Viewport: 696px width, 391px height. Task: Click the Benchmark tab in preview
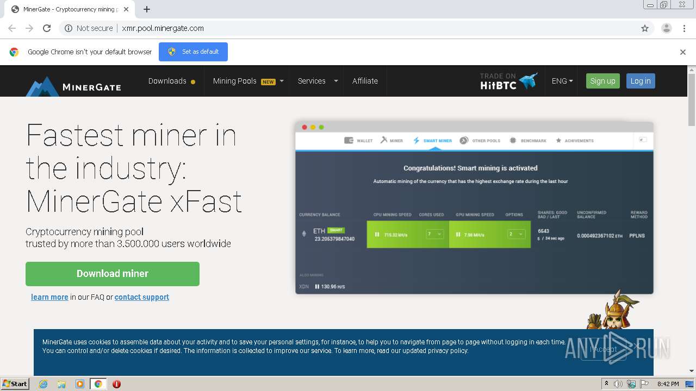527,141
